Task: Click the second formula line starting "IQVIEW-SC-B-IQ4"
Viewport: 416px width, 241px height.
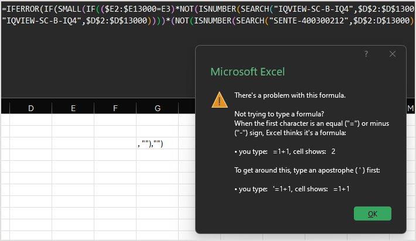Action: pos(208,20)
